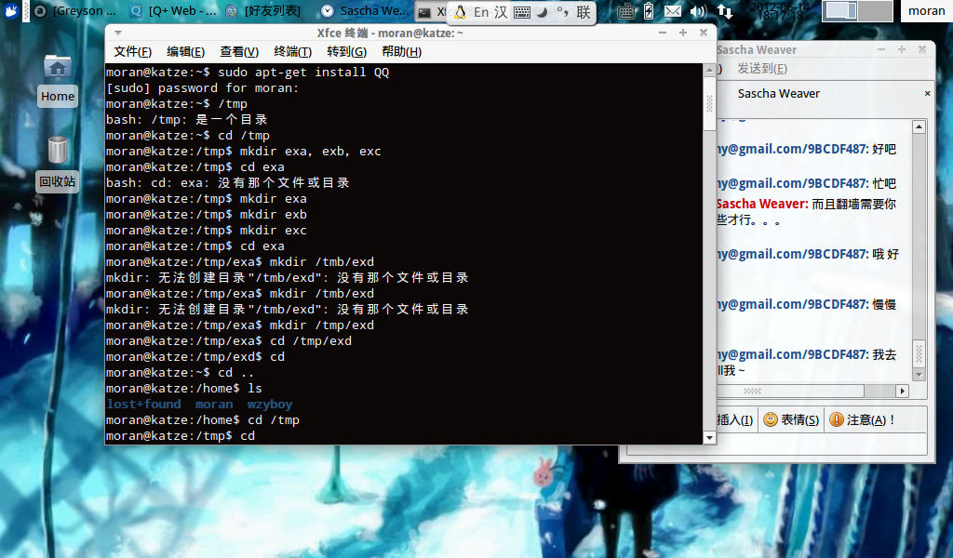The image size is (953, 558).
Task: Open the 编辑(E) menu in terminal
Action: point(185,52)
